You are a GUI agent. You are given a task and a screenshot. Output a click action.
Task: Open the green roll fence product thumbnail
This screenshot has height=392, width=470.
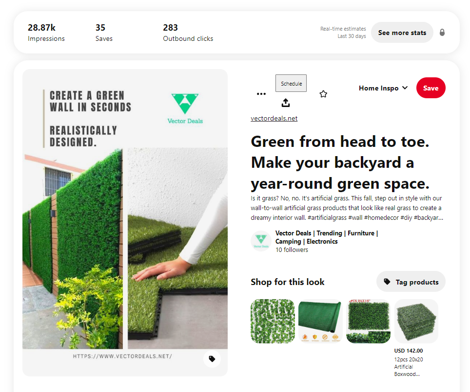click(320, 321)
